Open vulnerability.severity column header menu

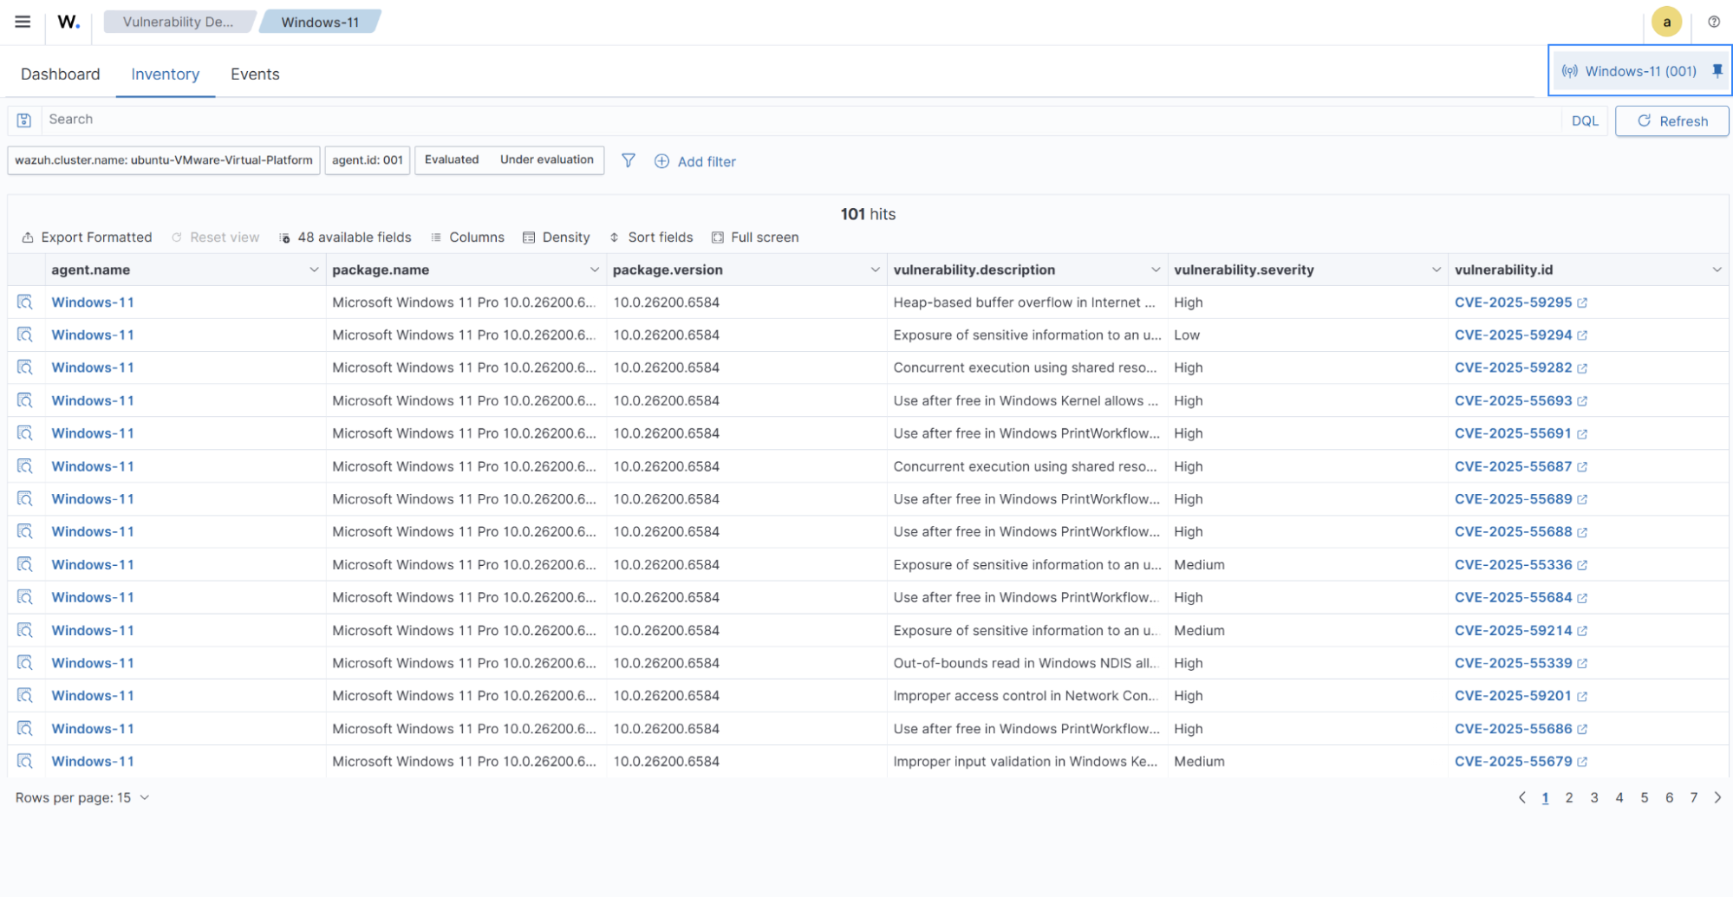(x=1436, y=270)
